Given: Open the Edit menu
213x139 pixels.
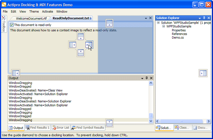Looking at the screenshot, I should pyautogui.click(x=13, y=12).
